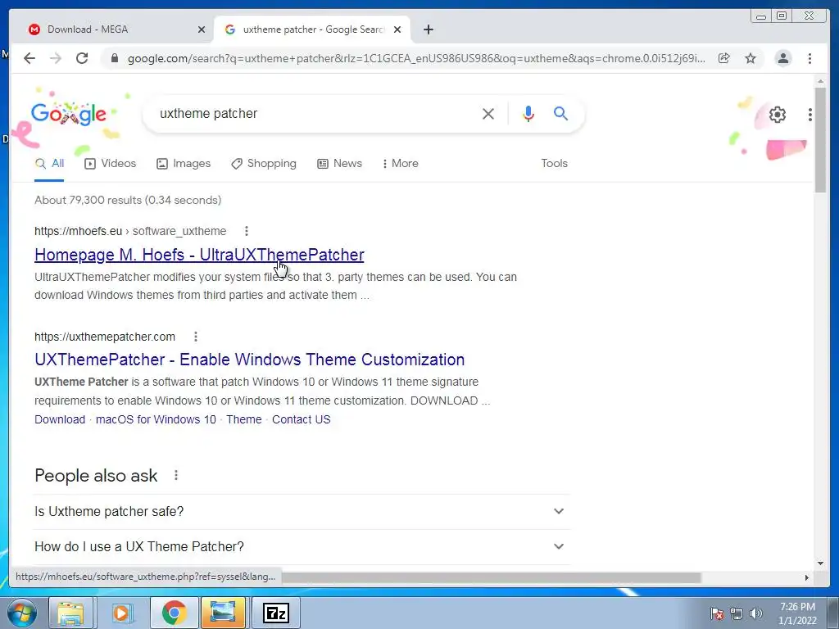
Task: Click the scroll-down arrow of the page
Action: [821, 563]
